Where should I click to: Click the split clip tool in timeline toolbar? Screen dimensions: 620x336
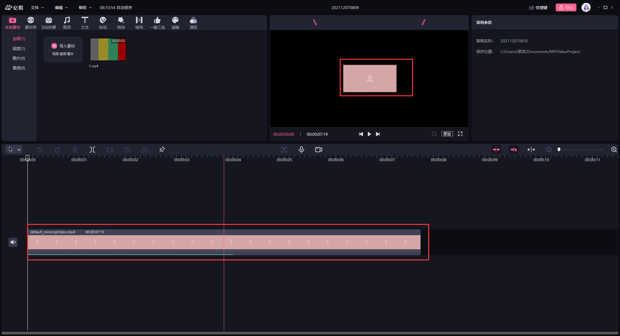(x=92, y=150)
